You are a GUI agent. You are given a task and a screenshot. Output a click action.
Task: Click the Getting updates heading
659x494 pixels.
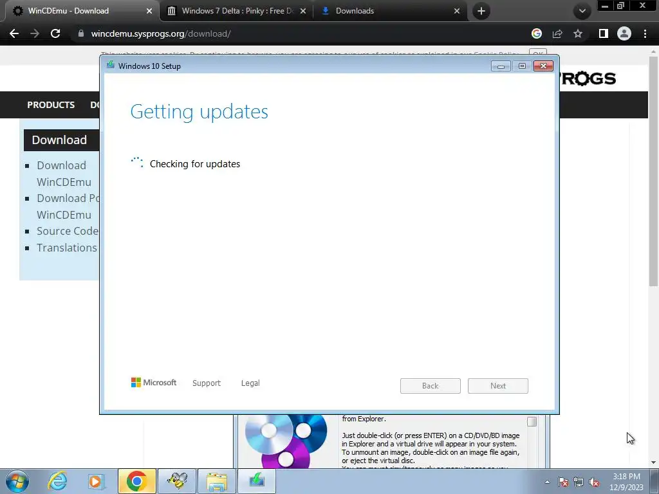point(200,112)
